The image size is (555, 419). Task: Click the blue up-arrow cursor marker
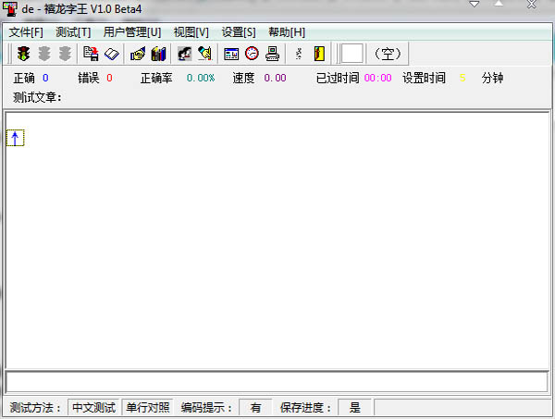pyautogui.click(x=15, y=138)
